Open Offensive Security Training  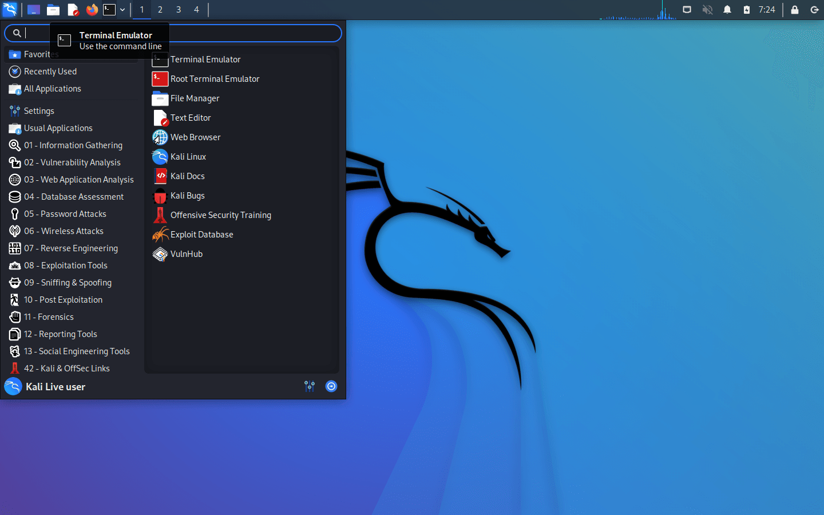pos(242,215)
